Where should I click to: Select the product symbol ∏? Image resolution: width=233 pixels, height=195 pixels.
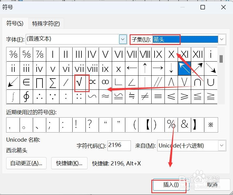coord(40,82)
